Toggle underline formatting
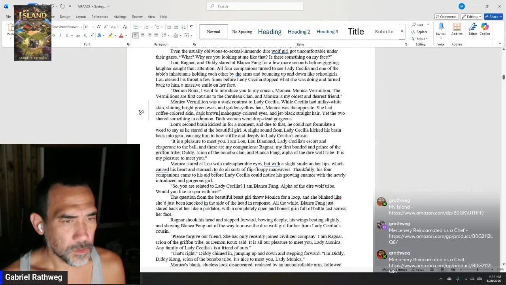The width and height of the screenshot is (506, 285). 67,35
